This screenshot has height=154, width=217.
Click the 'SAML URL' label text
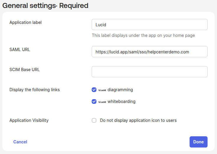pos(20,50)
